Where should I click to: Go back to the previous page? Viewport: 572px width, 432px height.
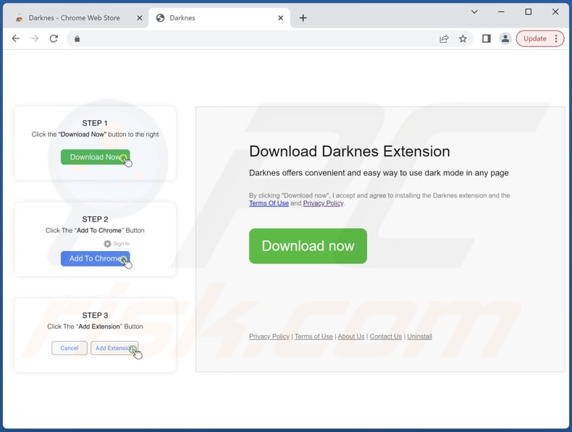pyautogui.click(x=16, y=38)
